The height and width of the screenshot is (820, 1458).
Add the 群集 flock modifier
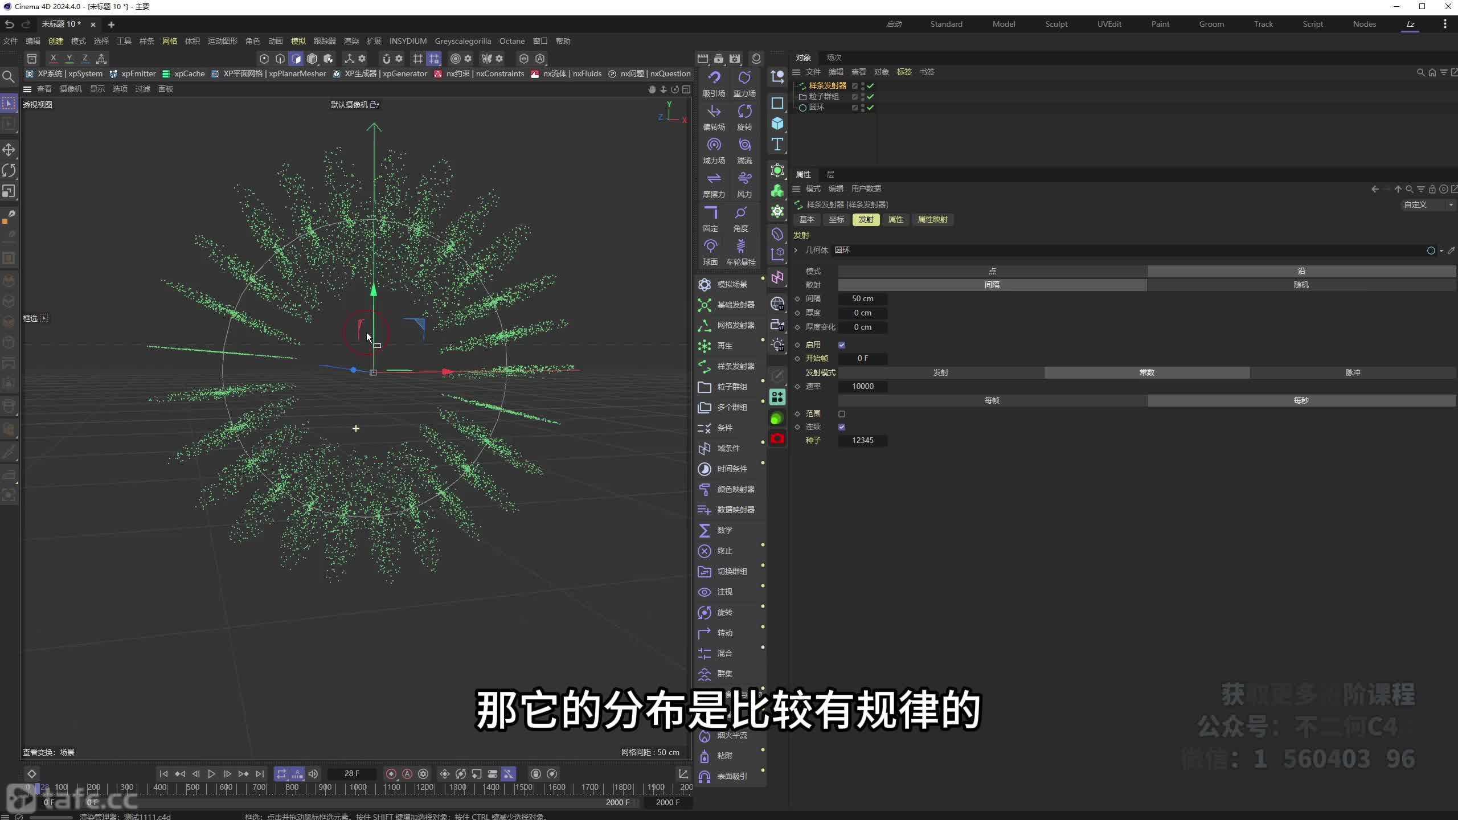click(x=716, y=674)
